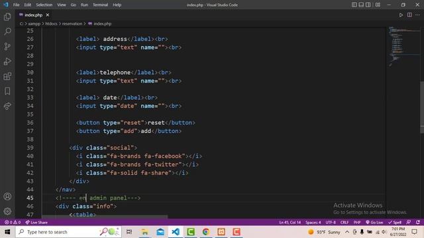Image resolution: width=424 pixels, height=238 pixels.
Task: Place the cursor on line number 39
Action: 30,147
